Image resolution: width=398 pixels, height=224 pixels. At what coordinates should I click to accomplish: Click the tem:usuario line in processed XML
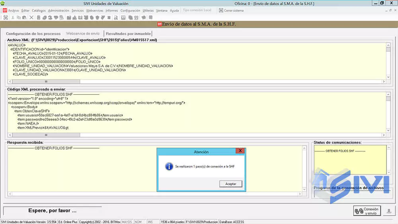(70, 115)
